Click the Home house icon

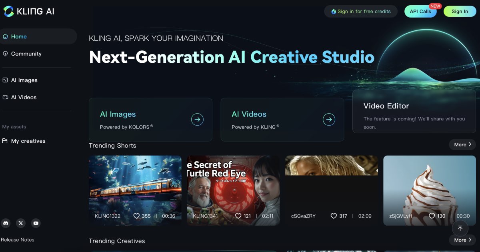pos(5,36)
